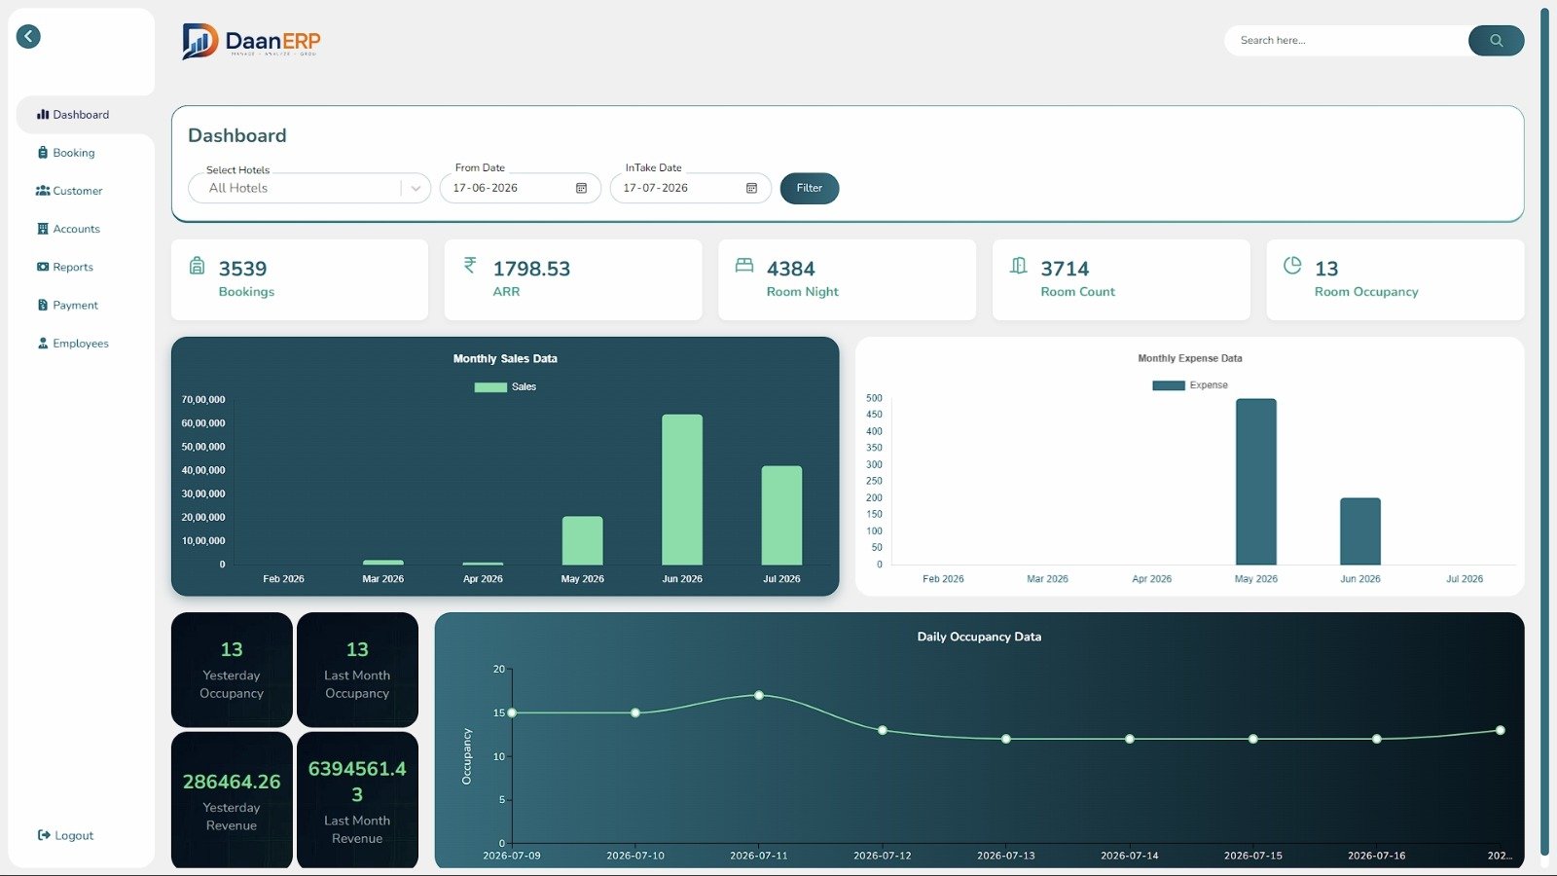Click the pie icon on Room Occupancy card
Viewport: 1557px width, 876px height.
[x=1292, y=265]
